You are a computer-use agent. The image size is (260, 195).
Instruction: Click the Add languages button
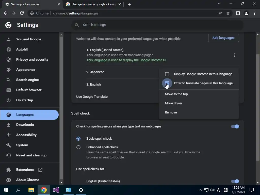223,38
